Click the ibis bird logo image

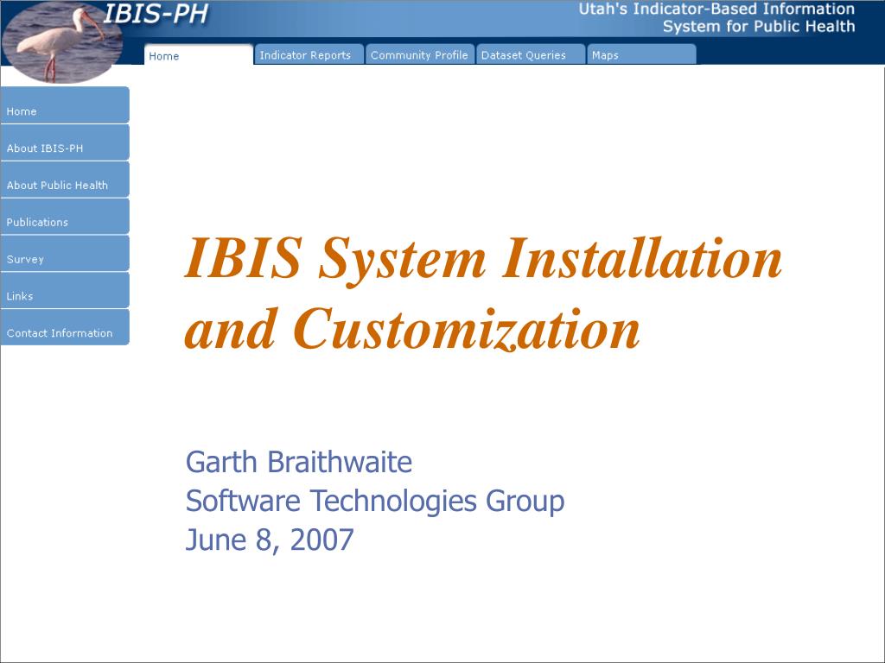[62, 42]
